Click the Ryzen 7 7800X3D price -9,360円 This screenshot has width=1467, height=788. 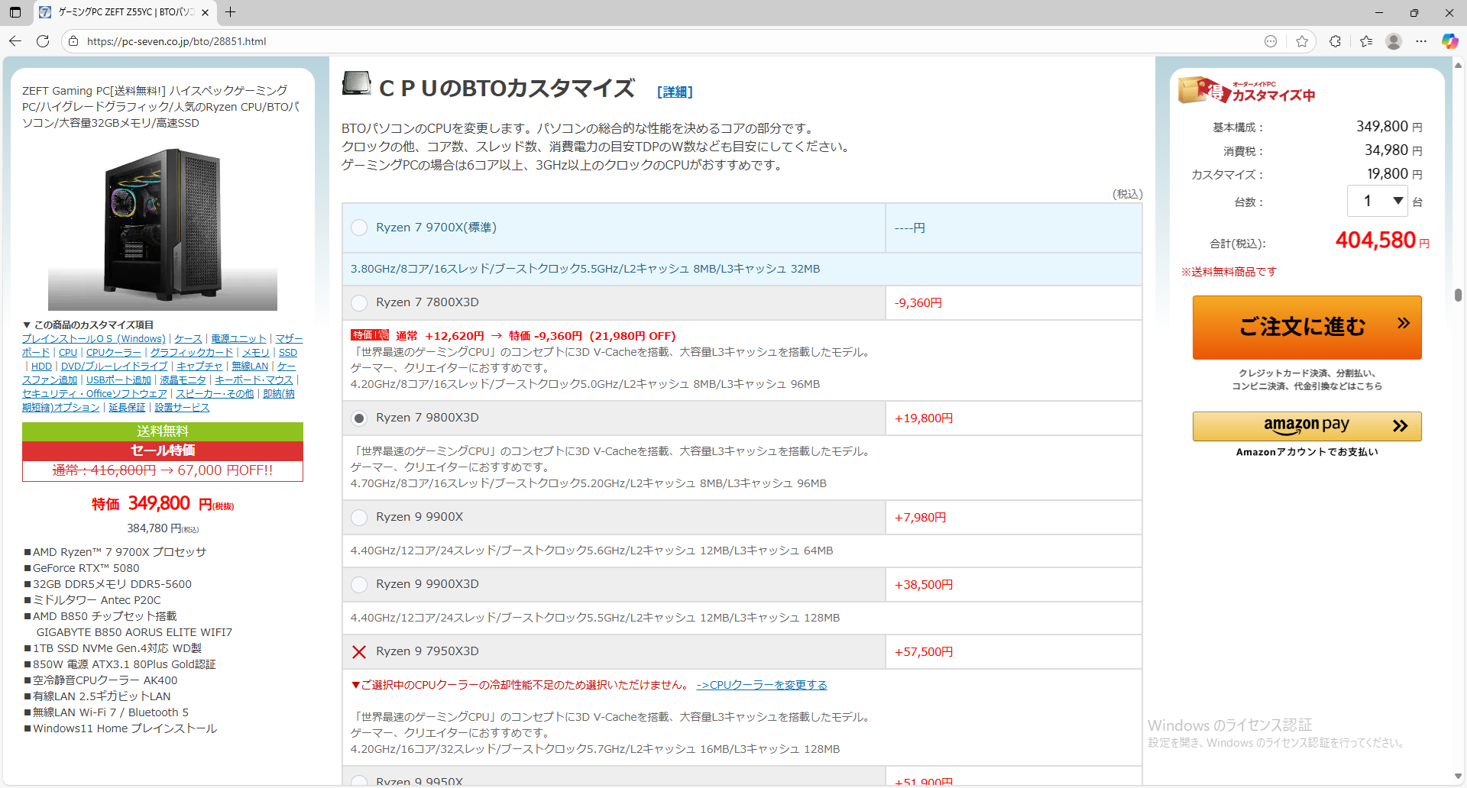(x=918, y=302)
